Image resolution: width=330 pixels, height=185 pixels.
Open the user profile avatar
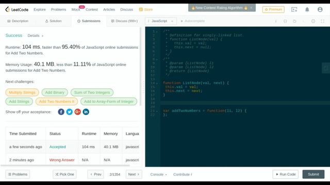[320, 9]
